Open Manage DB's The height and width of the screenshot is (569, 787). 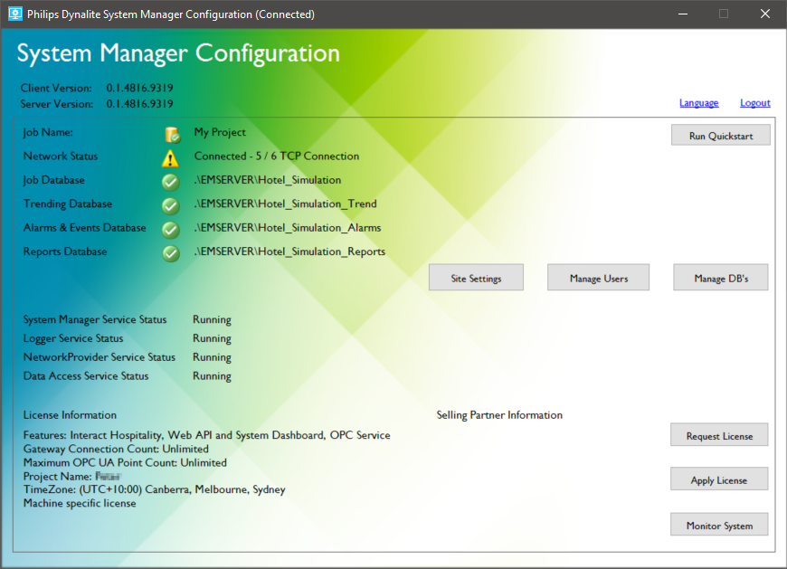pyautogui.click(x=720, y=277)
